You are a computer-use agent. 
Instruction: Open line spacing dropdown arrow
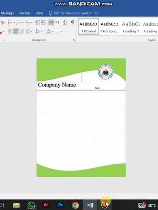[42, 31]
